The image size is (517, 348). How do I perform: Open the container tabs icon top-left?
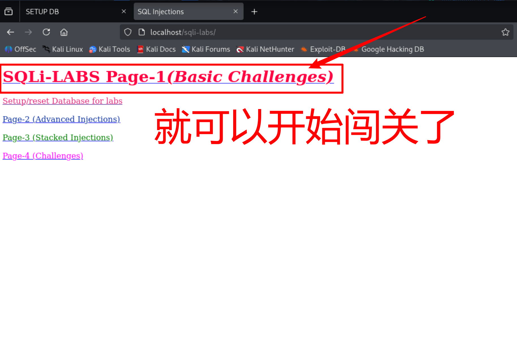9,11
